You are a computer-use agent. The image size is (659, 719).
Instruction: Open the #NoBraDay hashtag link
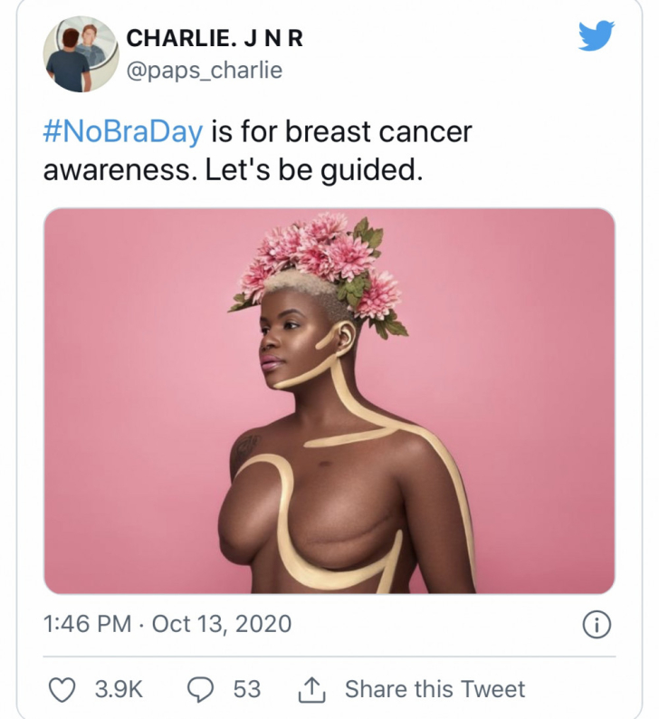click(123, 132)
